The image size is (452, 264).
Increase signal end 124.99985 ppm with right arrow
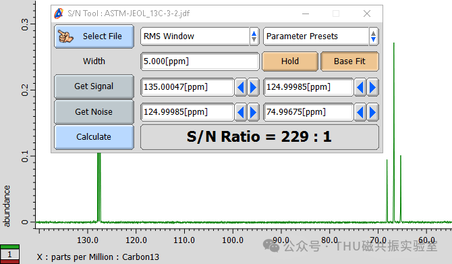tap(372, 87)
